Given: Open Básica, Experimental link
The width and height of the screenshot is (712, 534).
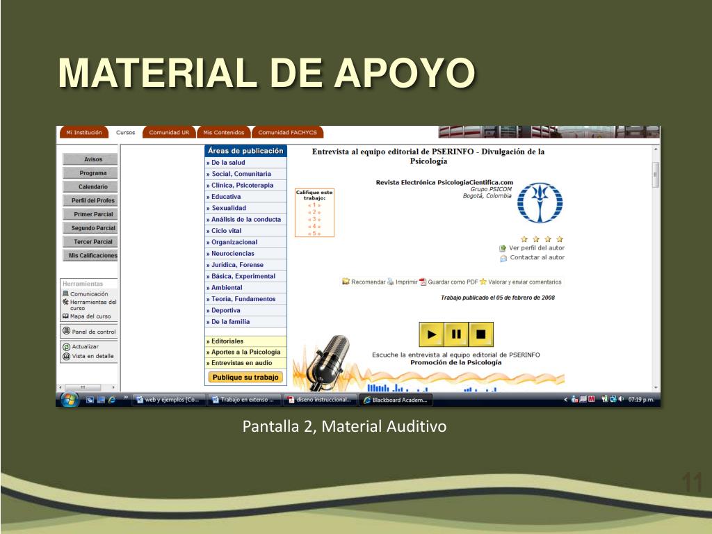Looking at the screenshot, I should (245, 276).
